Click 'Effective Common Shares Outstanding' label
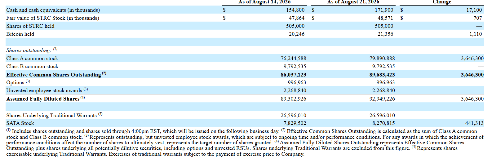This screenshot has height=161, width=492. click(54, 75)
